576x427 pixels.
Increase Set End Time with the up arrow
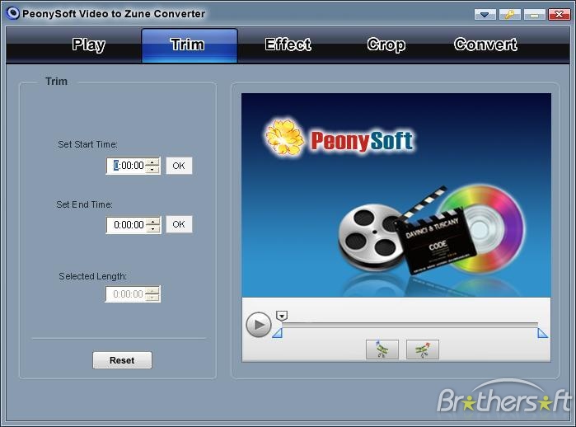click(x=152, y=221)
